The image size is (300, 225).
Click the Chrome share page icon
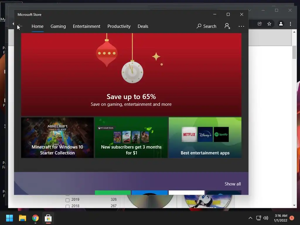tap(260, 24)
